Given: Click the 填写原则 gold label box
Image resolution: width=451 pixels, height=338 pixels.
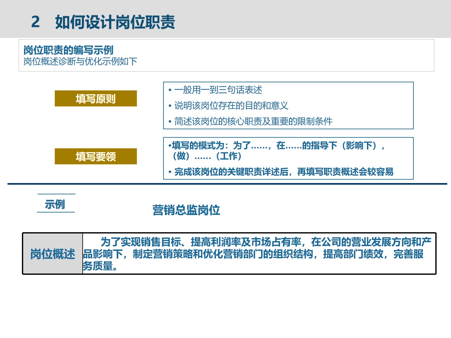Looking at the screenshot, I should (96, 99).
